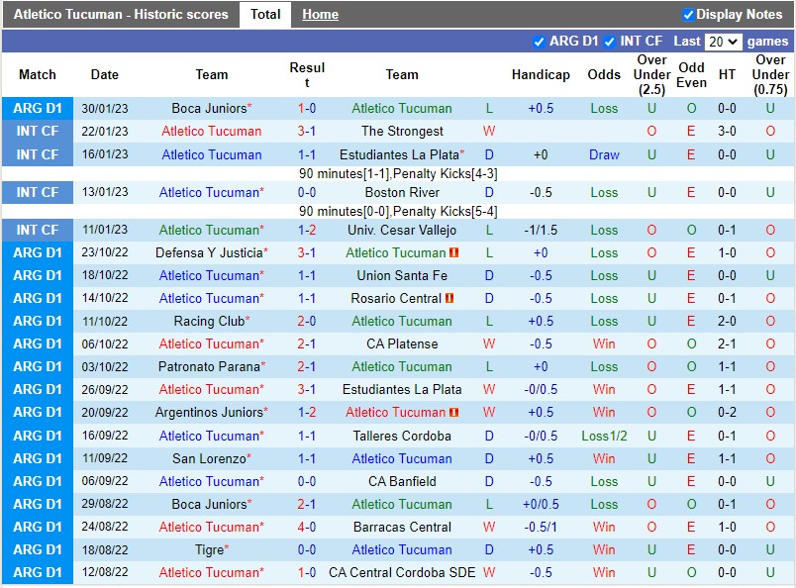The width and height of the screenshot is (796, 588).
Task: Open Union Santa Fe team link
Action: click(402, 275)
